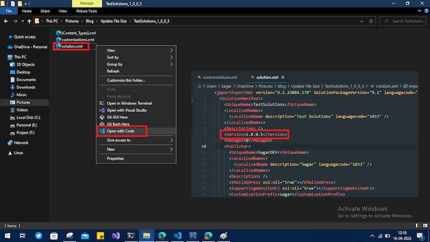Click the Back navigation arrow
The width and height of the screenshot is (430, 242).
[x=6, y=21]
